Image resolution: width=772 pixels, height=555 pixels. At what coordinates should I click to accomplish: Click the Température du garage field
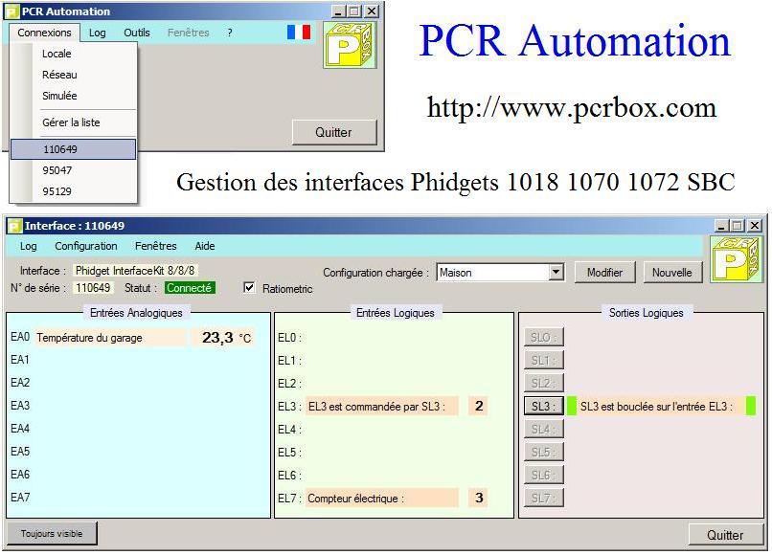[109, 338]
